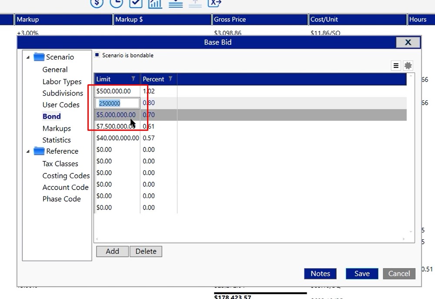Click the dollar sign toolbar icon
Image resolution: width=435 pixels, height=299 pixels.
point(97,3)
